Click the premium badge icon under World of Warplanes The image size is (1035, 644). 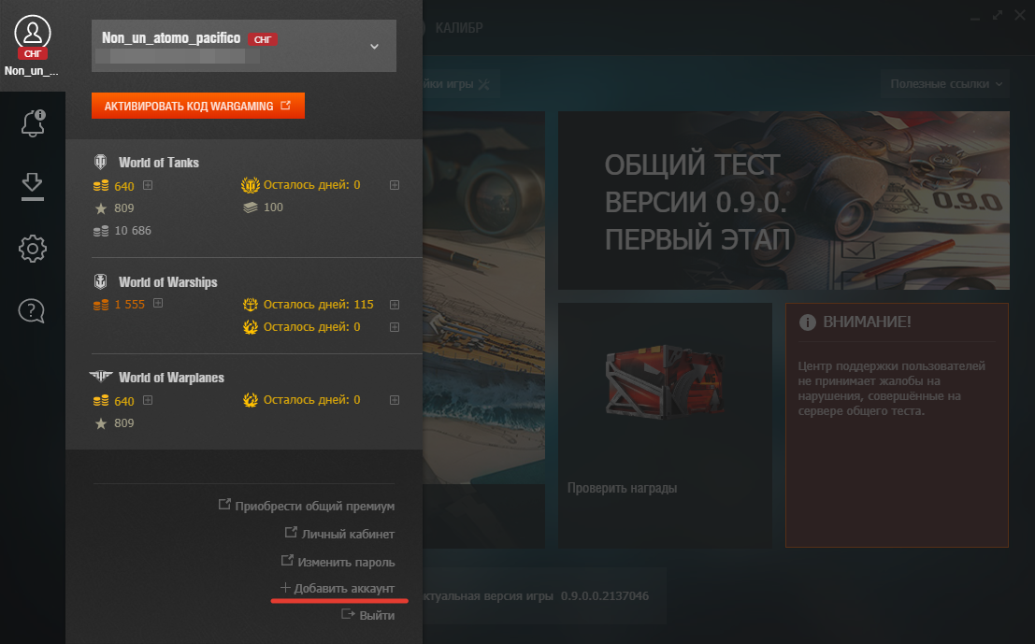pyautogui.click(x=251, y=399)
